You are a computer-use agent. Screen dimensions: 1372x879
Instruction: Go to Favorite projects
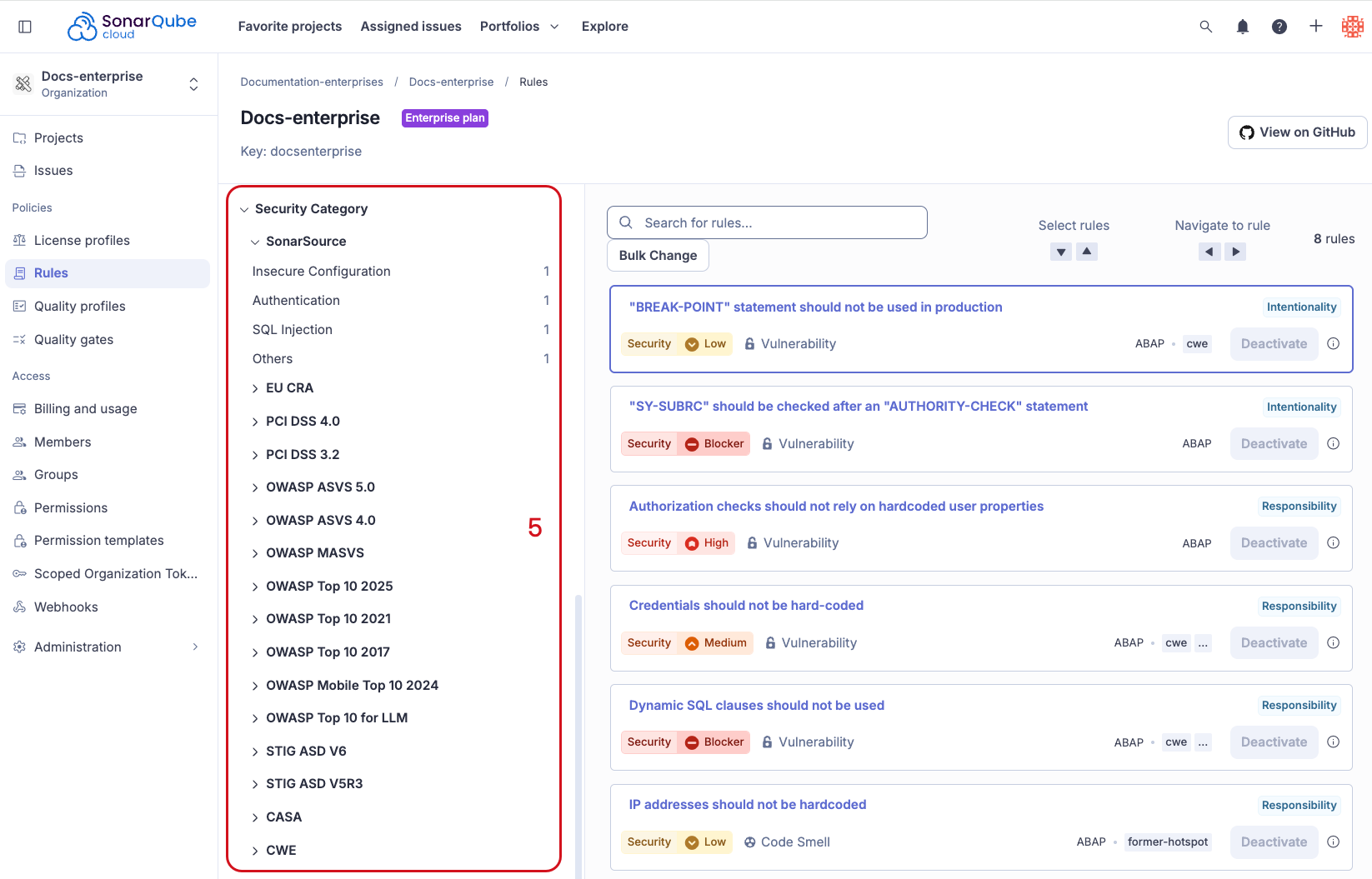(x=290, y=27)
